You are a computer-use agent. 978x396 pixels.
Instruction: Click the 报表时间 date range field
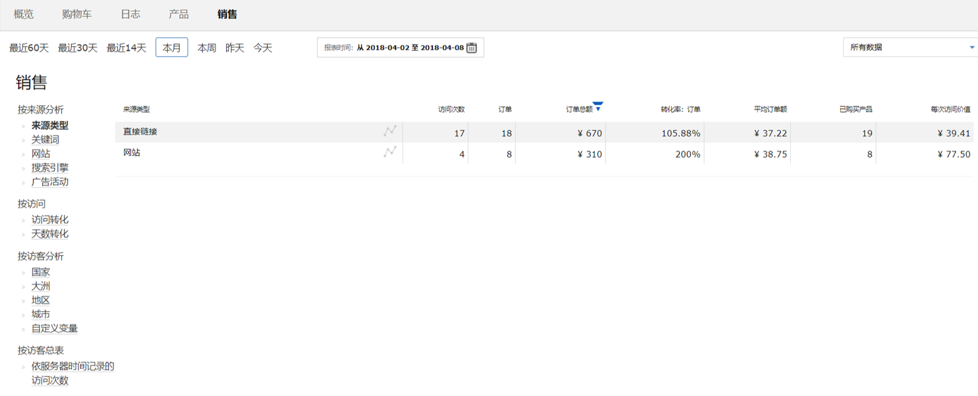400,47
